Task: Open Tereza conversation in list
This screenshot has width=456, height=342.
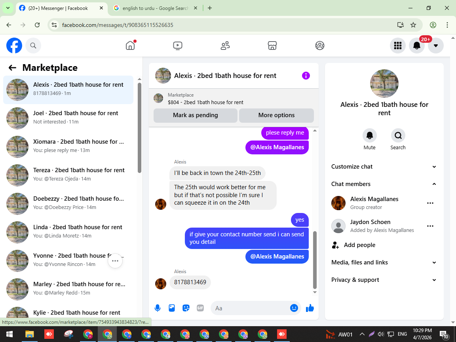Action: [x=68, y=175]
